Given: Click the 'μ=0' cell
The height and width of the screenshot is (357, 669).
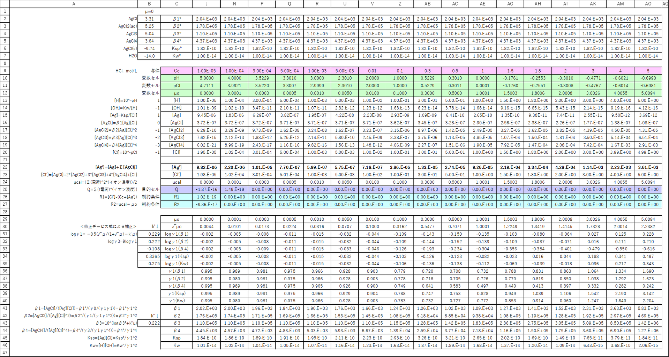Looking at the screenshot, I should coord(149,12).
